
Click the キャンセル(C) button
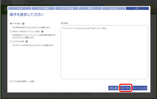(x=140, y=88)
